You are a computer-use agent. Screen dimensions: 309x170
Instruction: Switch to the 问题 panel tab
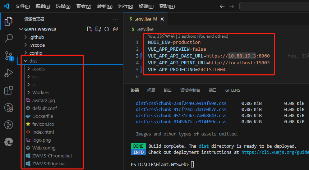tap(151, 90)
